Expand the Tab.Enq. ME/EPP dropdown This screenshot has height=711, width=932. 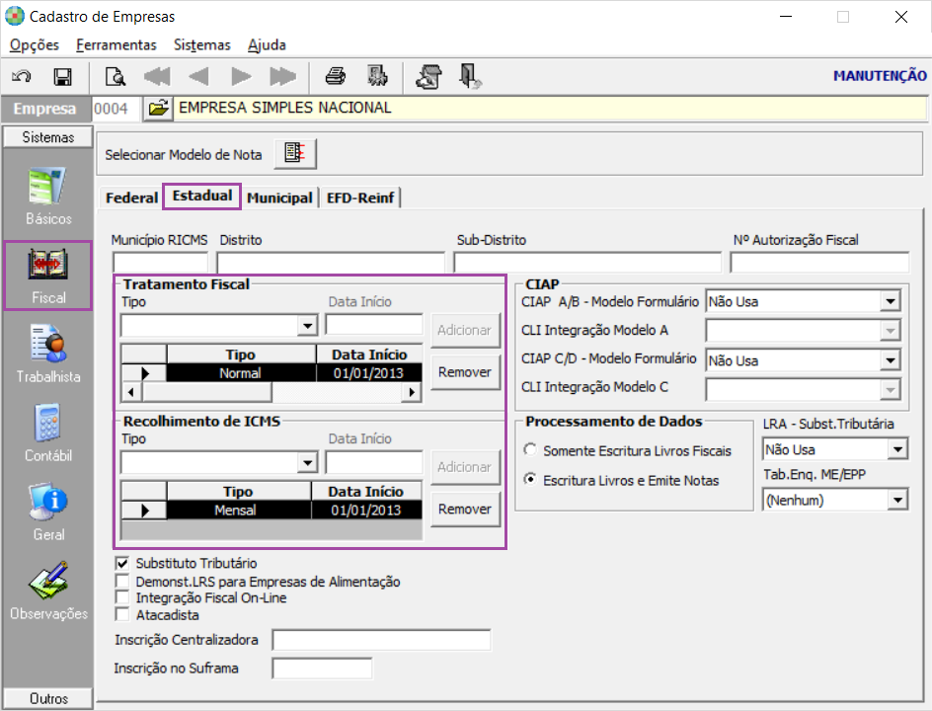click(897, 500)
